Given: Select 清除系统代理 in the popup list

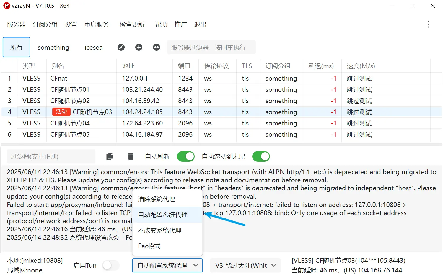Looking at the screenshot, I should click(167, 199).
